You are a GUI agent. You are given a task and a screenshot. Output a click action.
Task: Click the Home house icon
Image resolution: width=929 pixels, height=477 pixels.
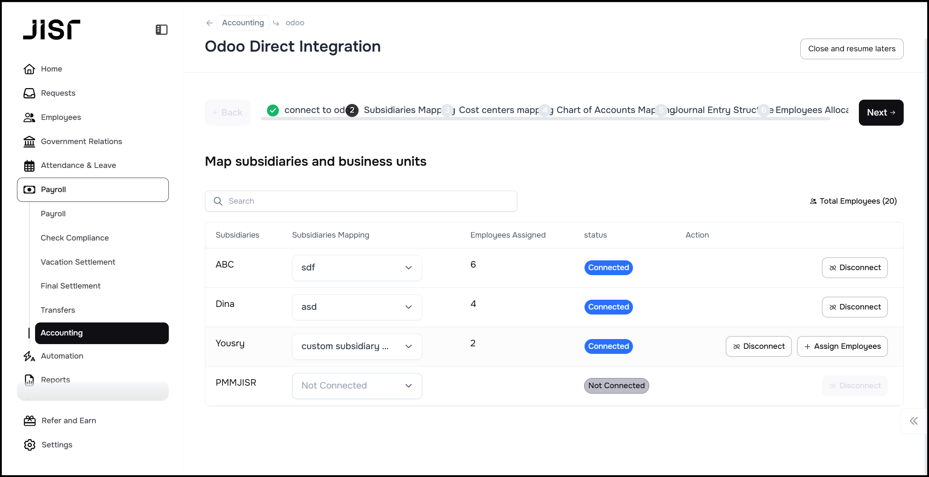[29, 69]
